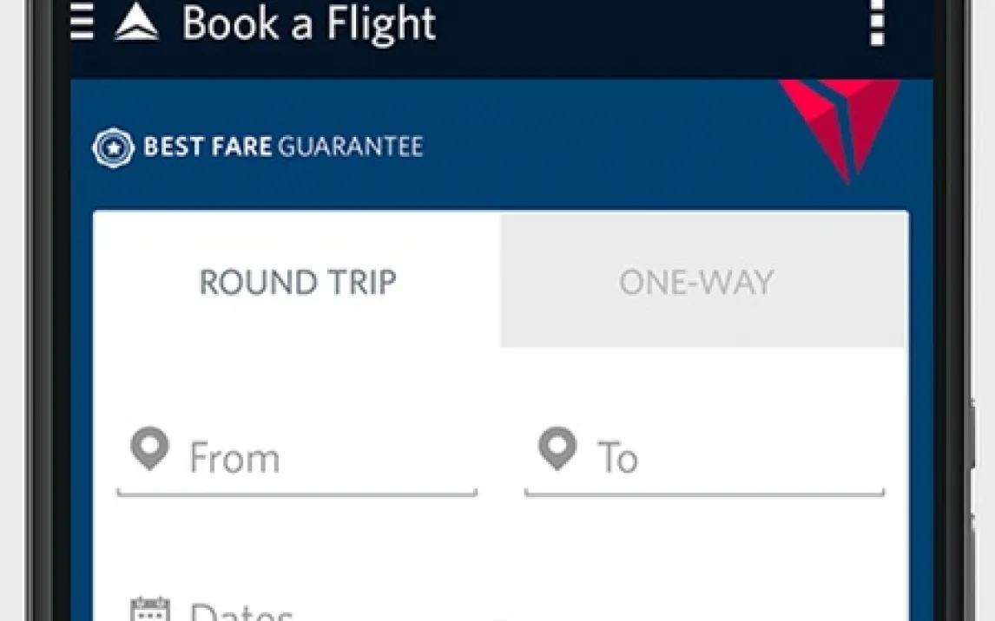Click the location pin beside To
Screen dimensions: 995x621
[x=557, y=449]
